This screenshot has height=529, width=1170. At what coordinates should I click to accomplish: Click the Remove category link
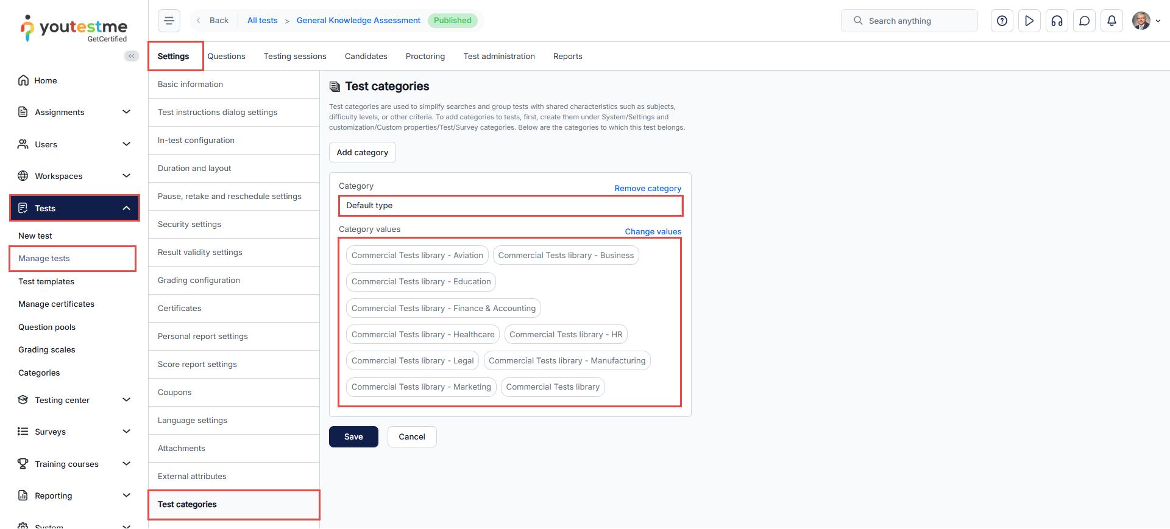pyautogui.click(x=647, y=189)
